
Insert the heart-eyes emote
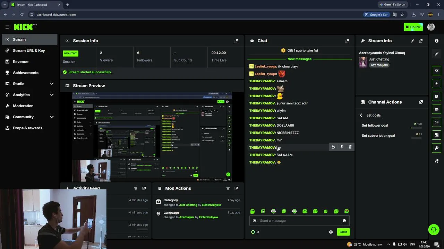click(347, 211)
